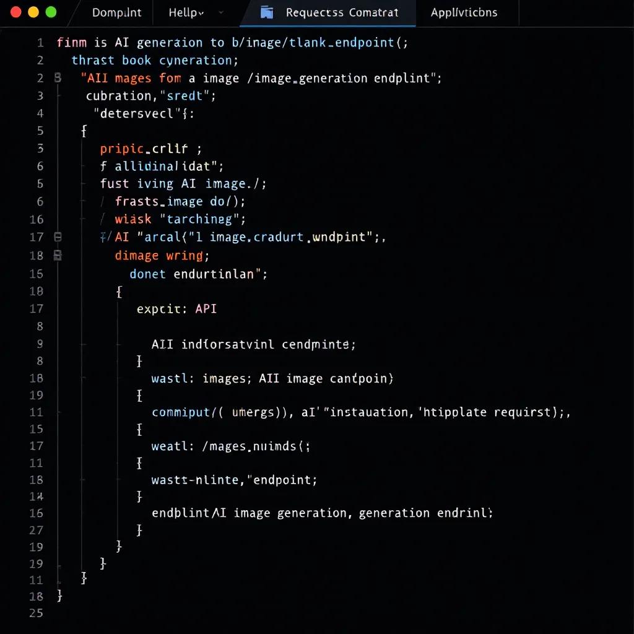This screenshot has height=634, width=634.
Task: Collapse fold marker beside dimage wring line
Action: point(58,255)
